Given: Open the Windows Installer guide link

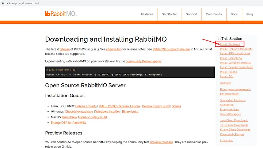Looking at the screenshot, I should click(x=107, y=111).
